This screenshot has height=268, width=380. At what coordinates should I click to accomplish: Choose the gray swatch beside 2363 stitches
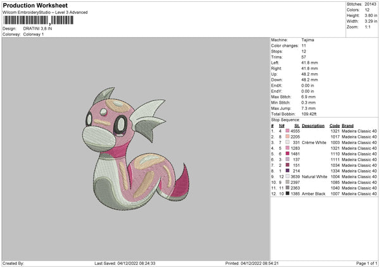[x=288, y=188]
